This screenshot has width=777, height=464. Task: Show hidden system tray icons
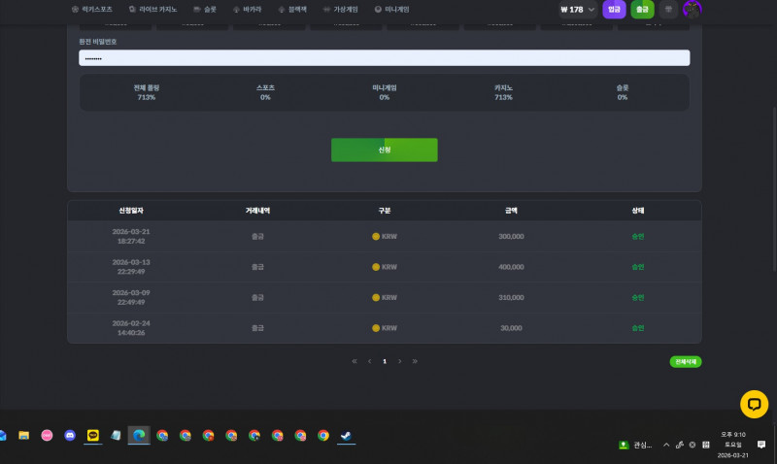pos(666,445)
